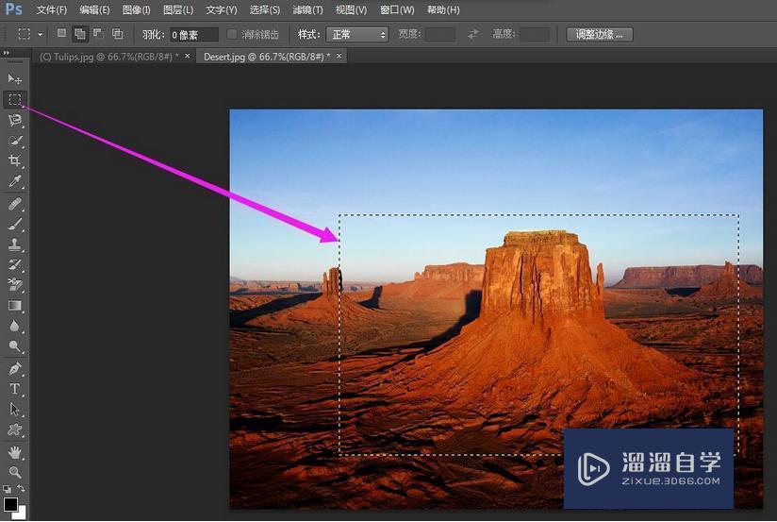Open the 视图(V) menu
Viewport: 777px width, 522px height.
(351, 9)
